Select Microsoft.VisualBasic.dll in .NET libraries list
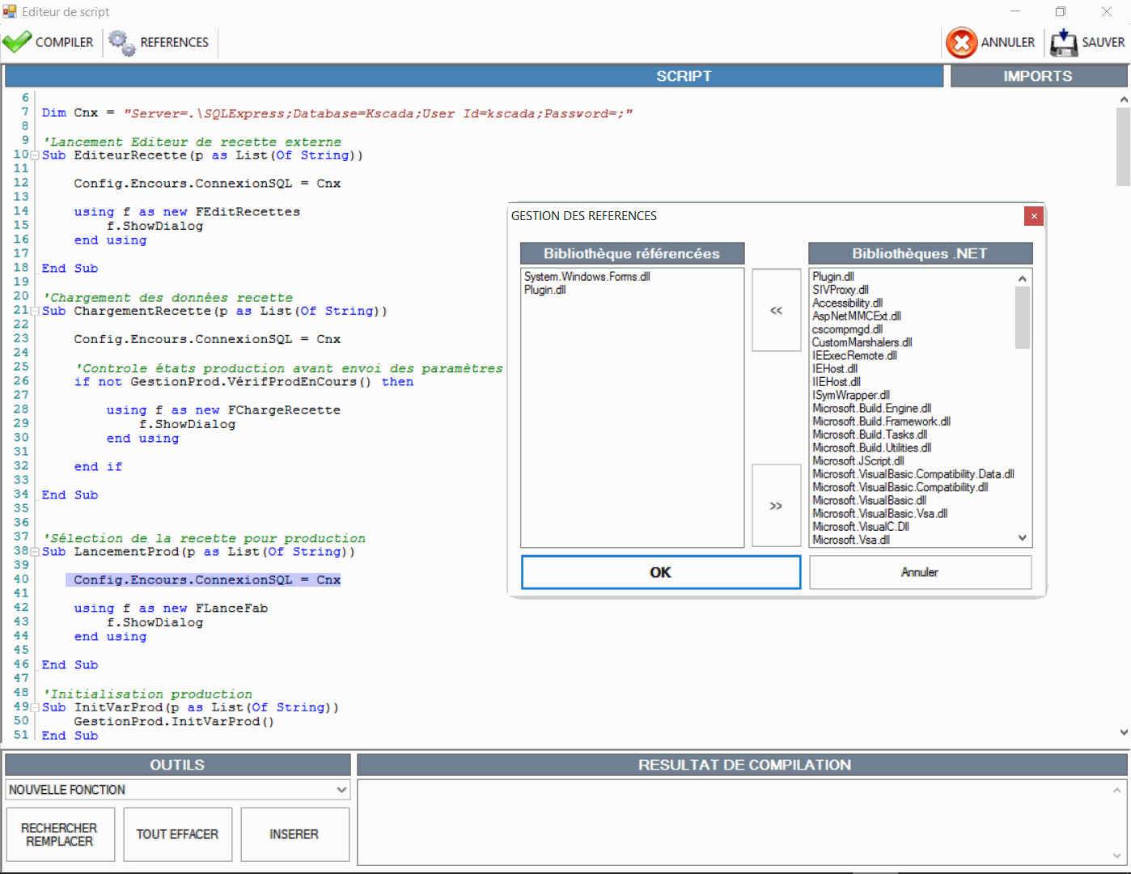Image resolution: width=1131 pixels, height=874 pixels. point(869,501)
